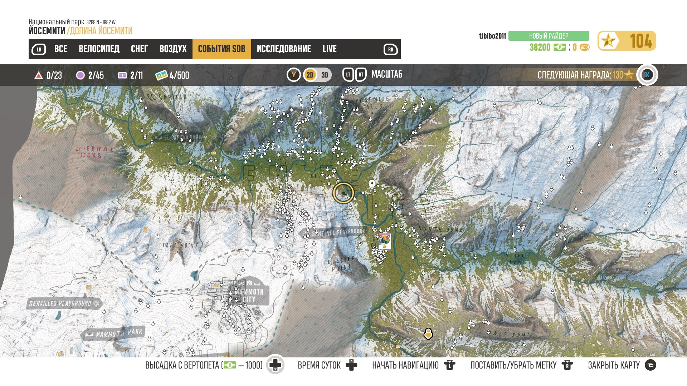Click player name tibibo2011
The image size is (687, 386).
[492, 36]
